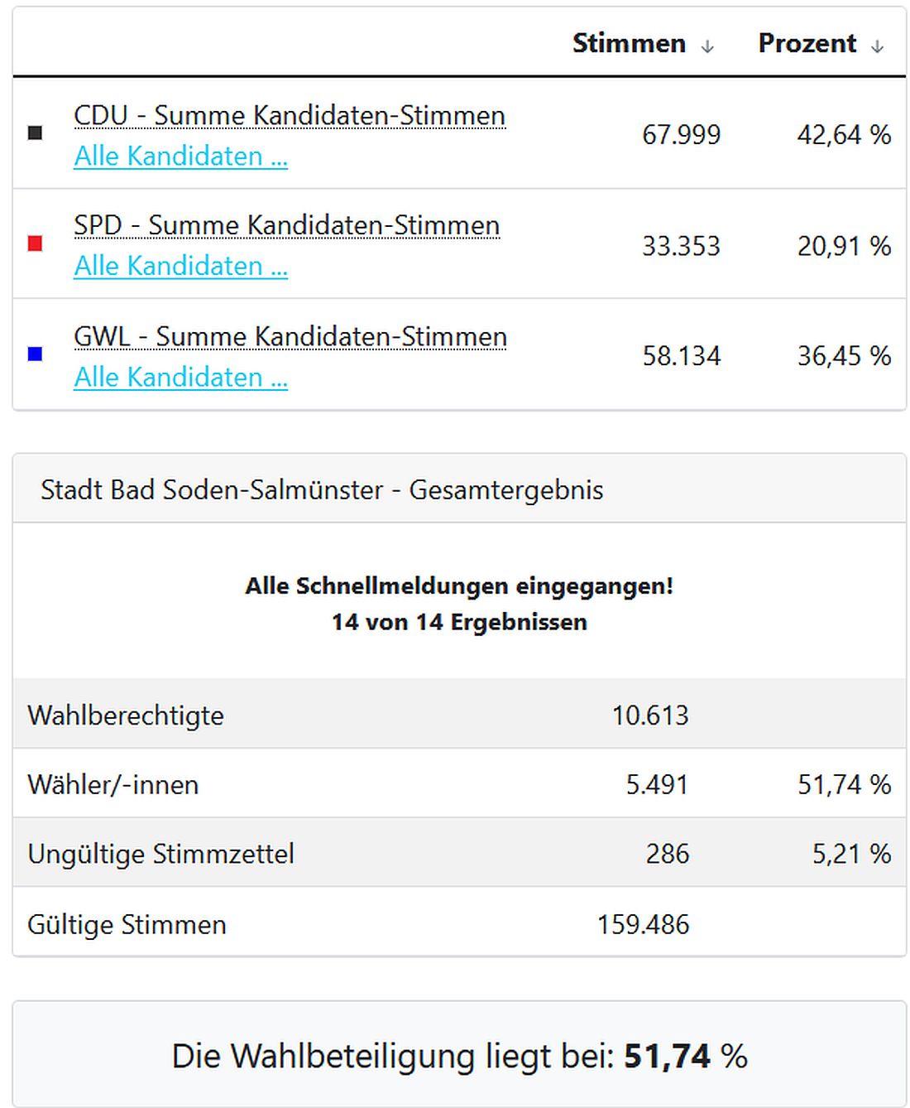Click the blue GWL party color marker
910x1108 pixels.
pos(33,355)
